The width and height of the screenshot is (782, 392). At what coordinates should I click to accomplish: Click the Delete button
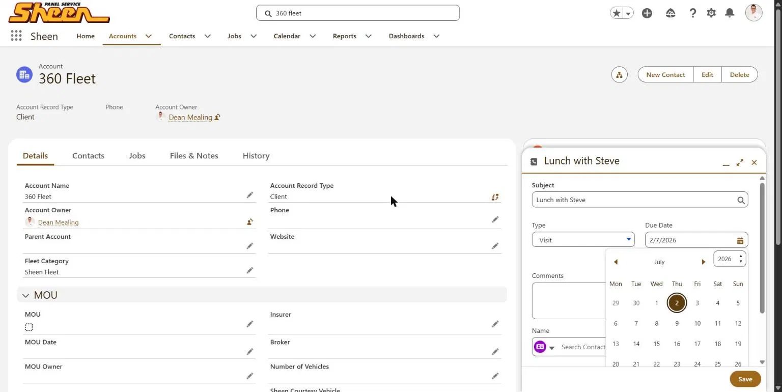[x=739, y=75]
